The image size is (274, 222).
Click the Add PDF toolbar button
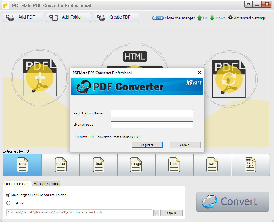pos(23,18)
